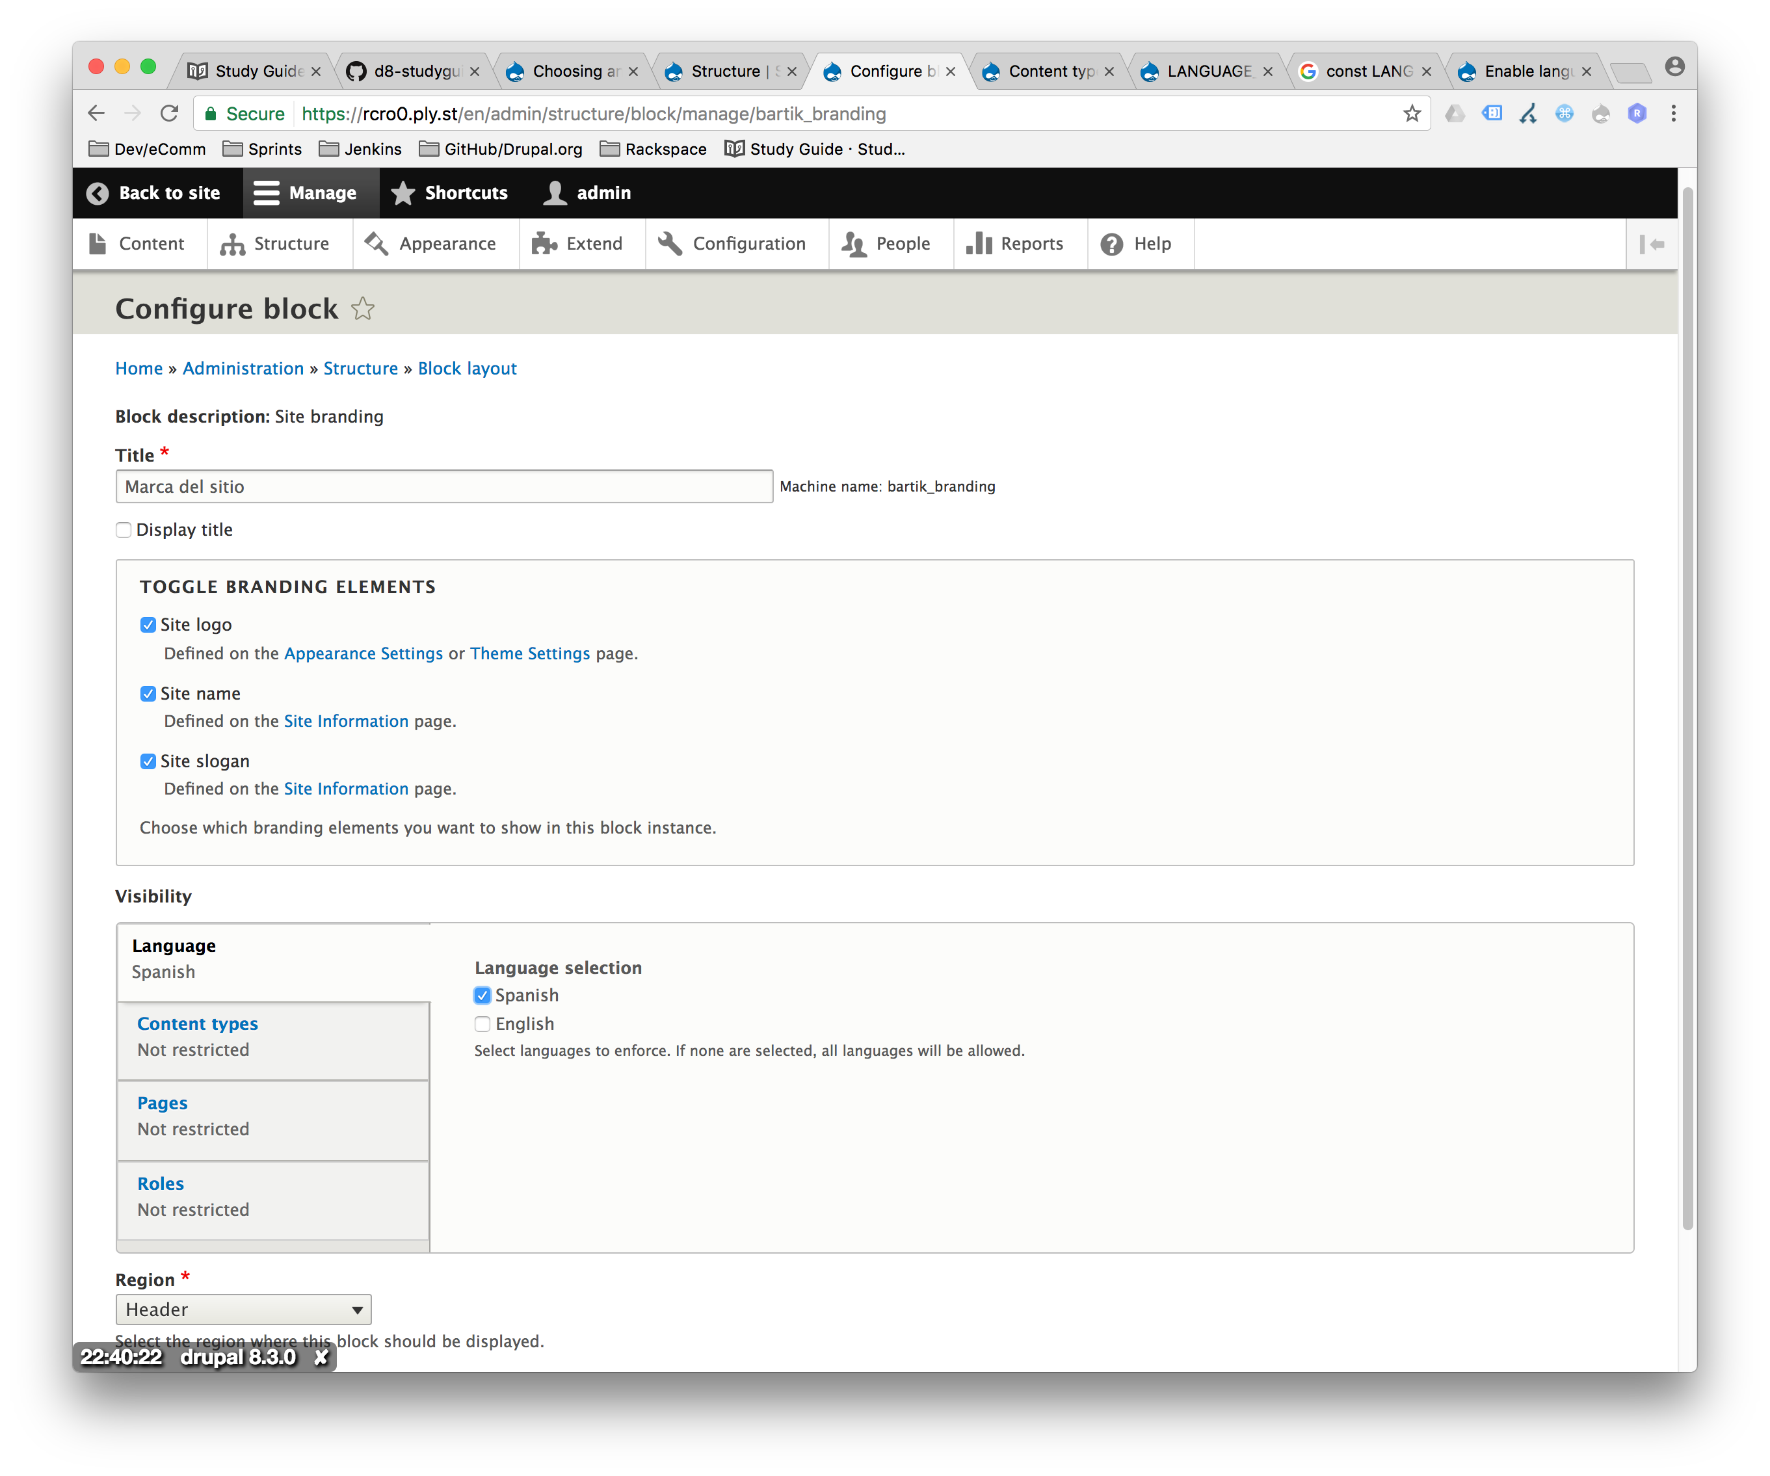Click the Google Drive extension icon
Viewport: 1770px width, 1476px height.
pyautogui.click(x=1455, y=113)
